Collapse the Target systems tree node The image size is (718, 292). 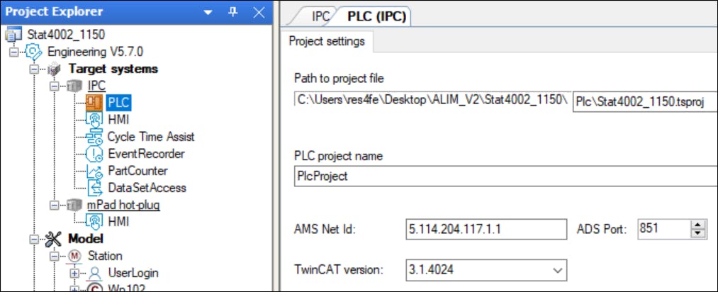33,69
